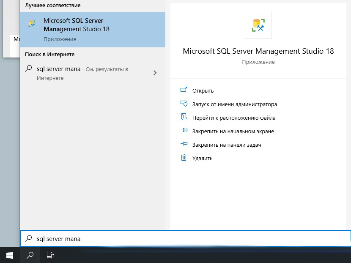The height and width of the screenshot is (263, 351).
Task: Open the 'sql server mana' web search suggestion
Action: click(93, 73)
